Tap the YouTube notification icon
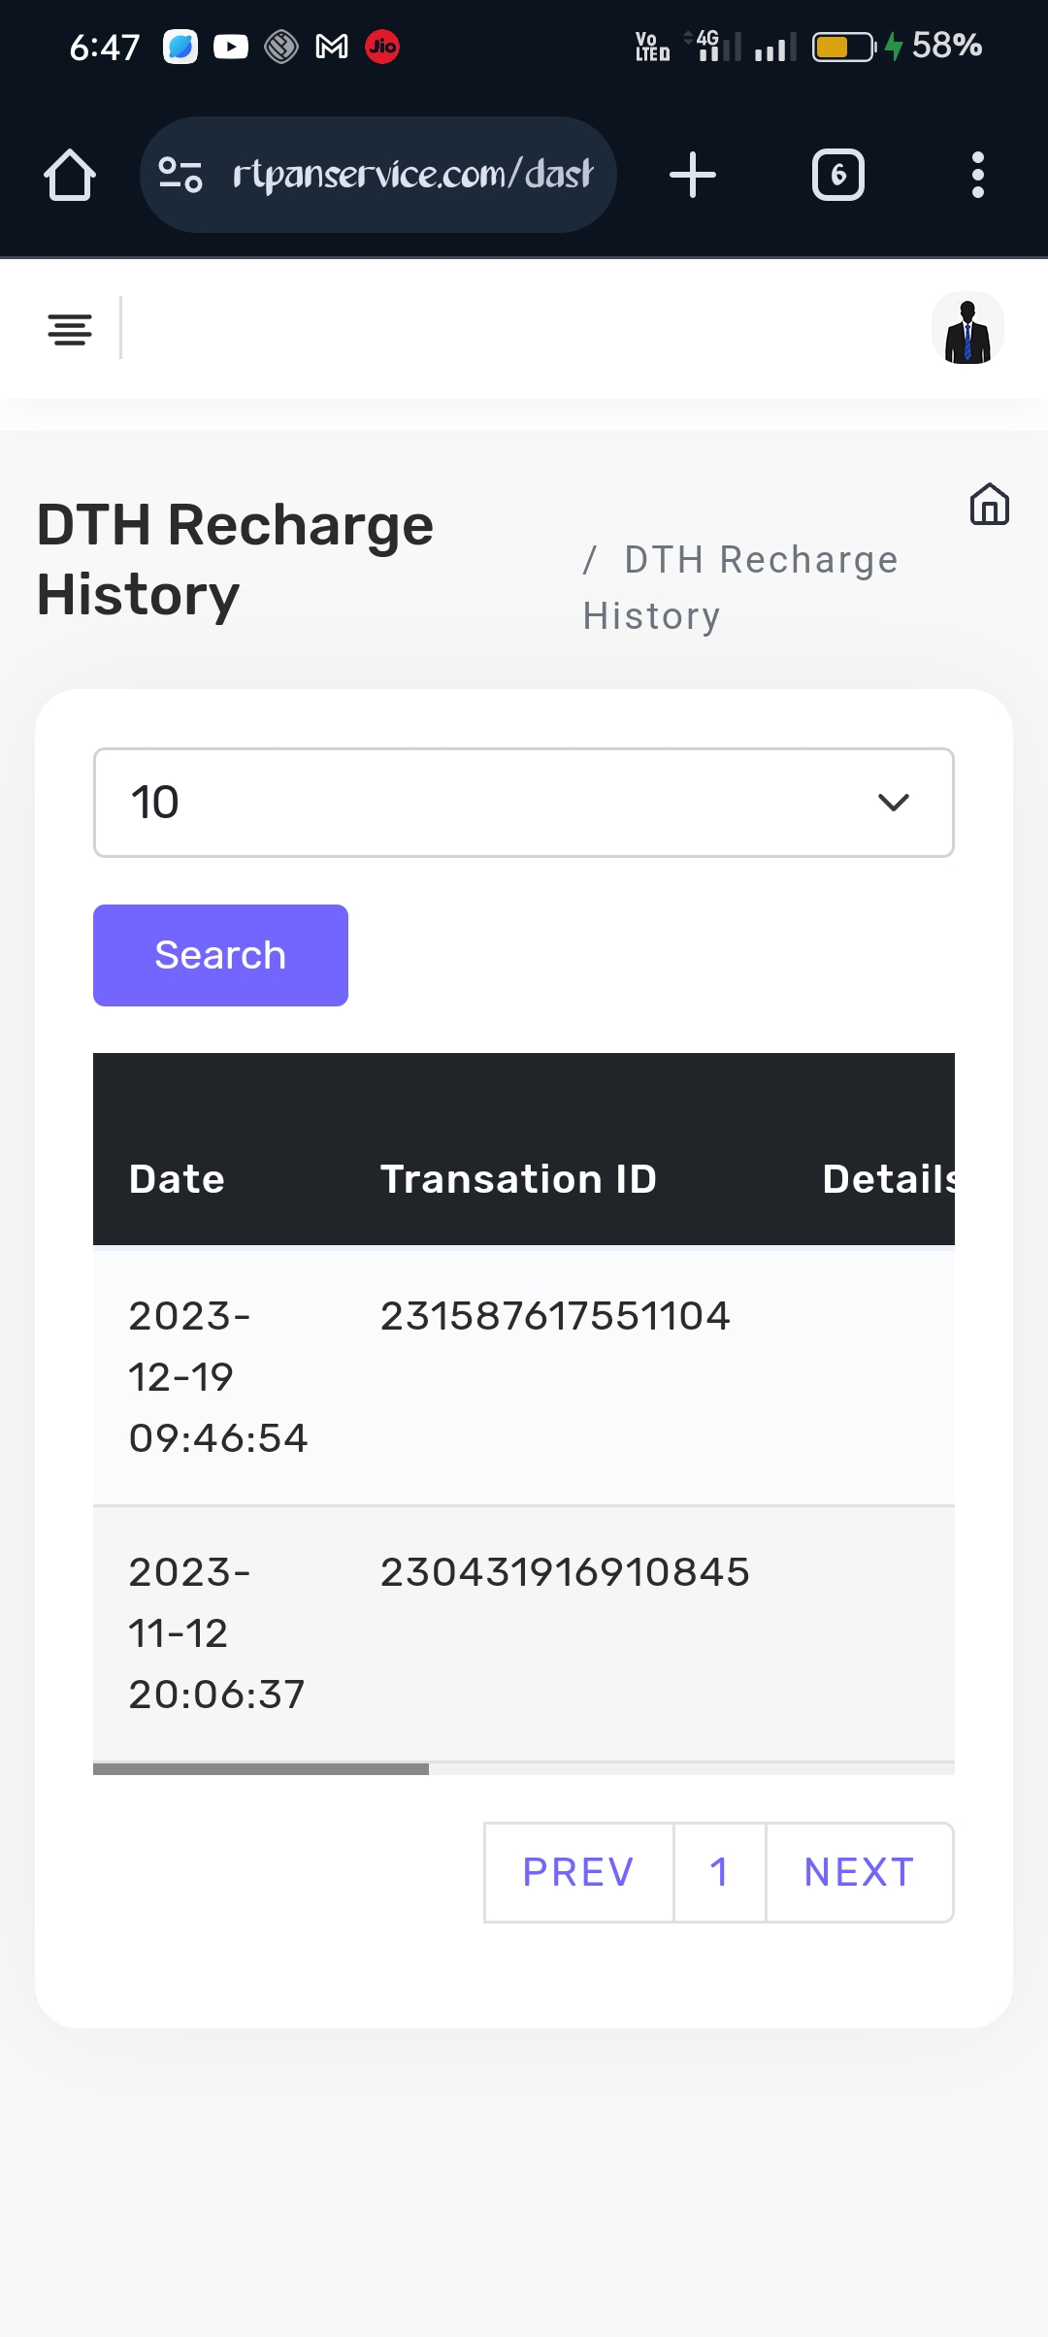The height and width of the screenshot is (2337, 1048). [x=231, y=46]
